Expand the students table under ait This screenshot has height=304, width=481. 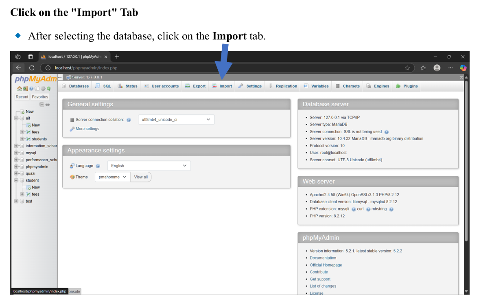22,139
